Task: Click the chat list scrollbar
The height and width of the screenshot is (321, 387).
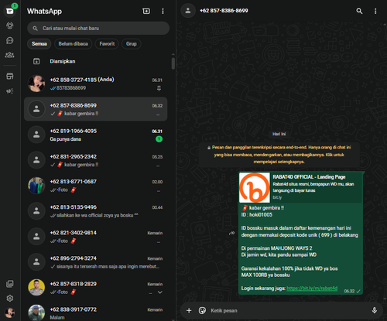Action: [x=173, y=63]
